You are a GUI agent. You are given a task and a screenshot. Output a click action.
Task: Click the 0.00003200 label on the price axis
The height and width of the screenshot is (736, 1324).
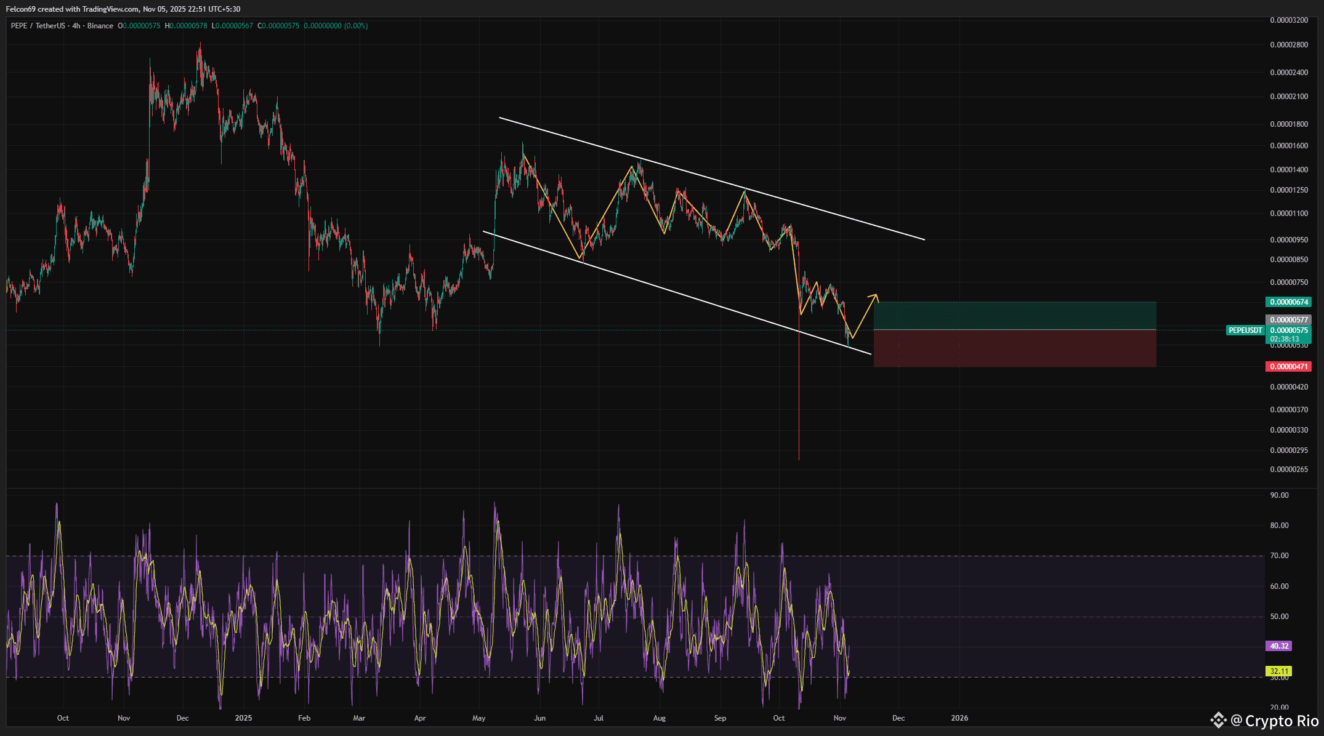coord(1289,20)
